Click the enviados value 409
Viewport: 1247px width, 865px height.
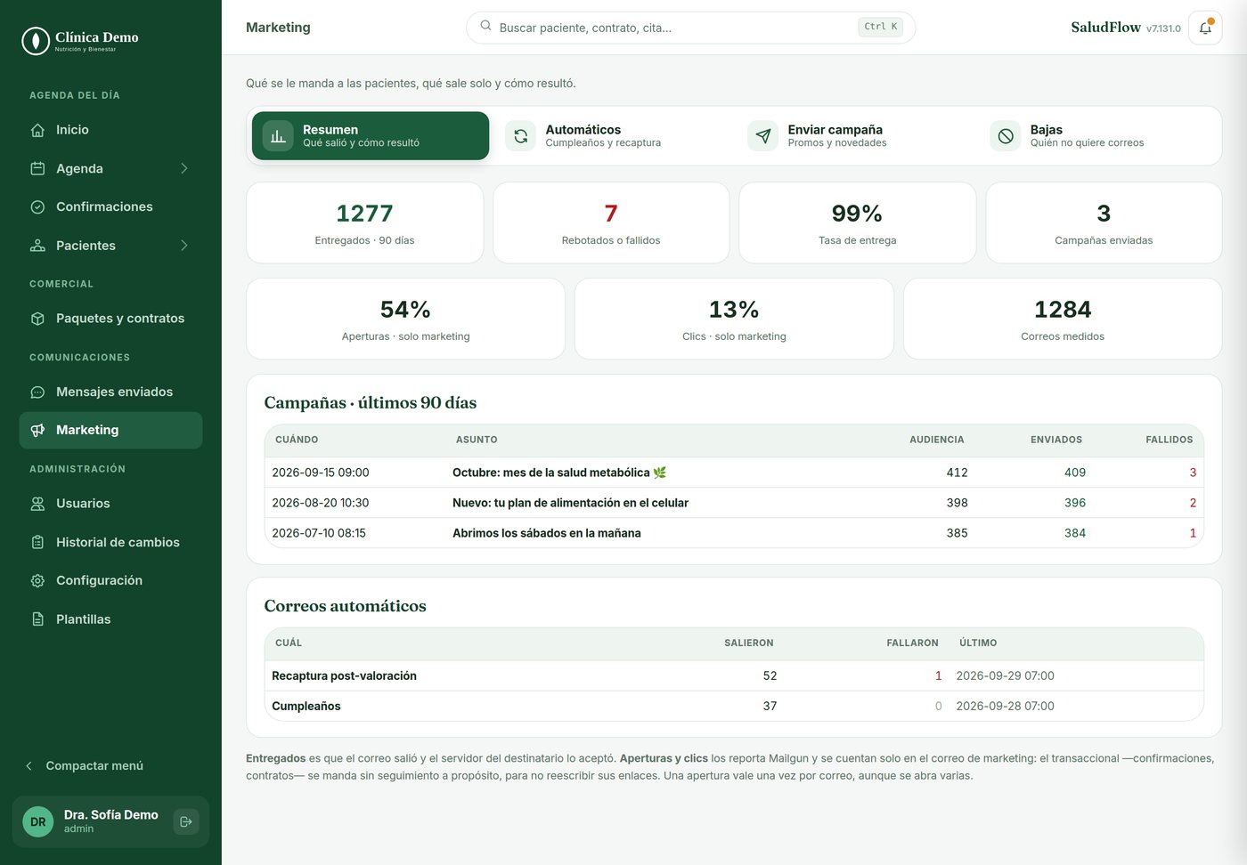point(1075,473)
